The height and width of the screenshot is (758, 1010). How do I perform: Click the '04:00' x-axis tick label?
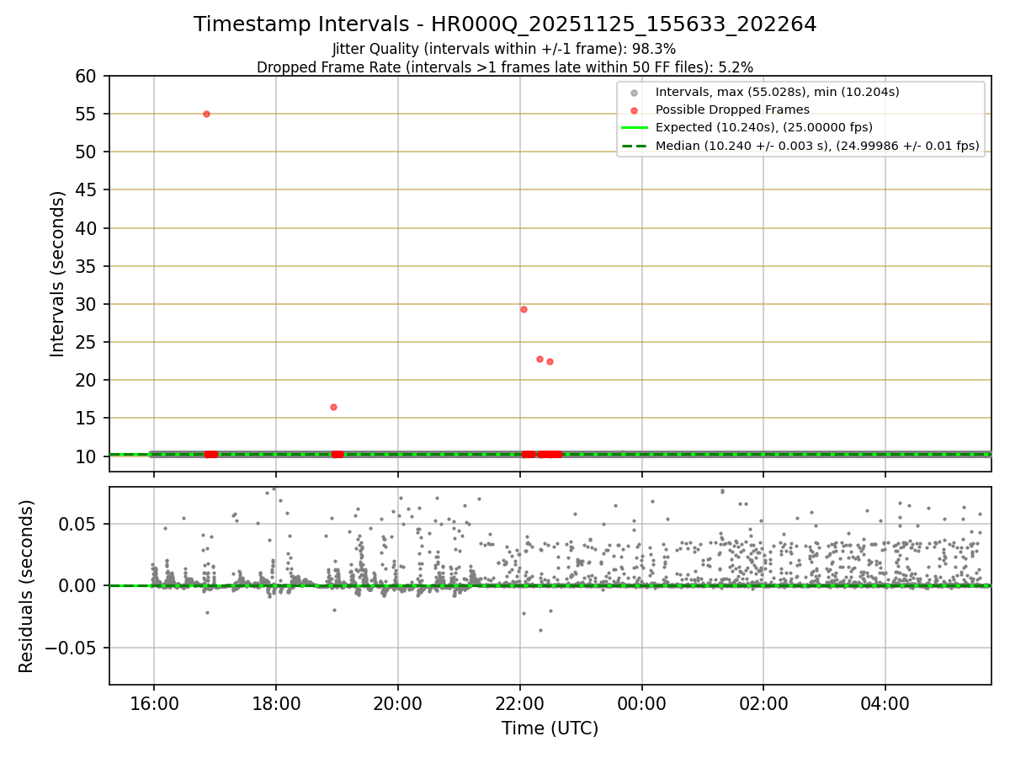(x=885, y=704)
